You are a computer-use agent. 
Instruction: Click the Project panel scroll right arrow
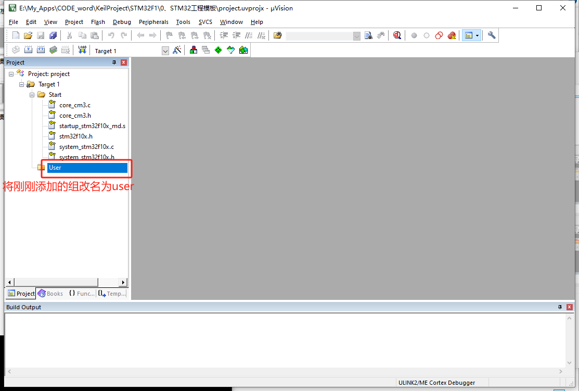click(123, 282)
